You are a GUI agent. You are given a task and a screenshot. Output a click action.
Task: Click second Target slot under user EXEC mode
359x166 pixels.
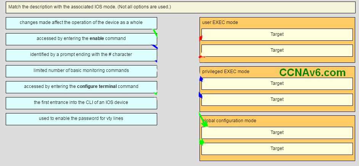pyautogui.click(x=277, y=51)
